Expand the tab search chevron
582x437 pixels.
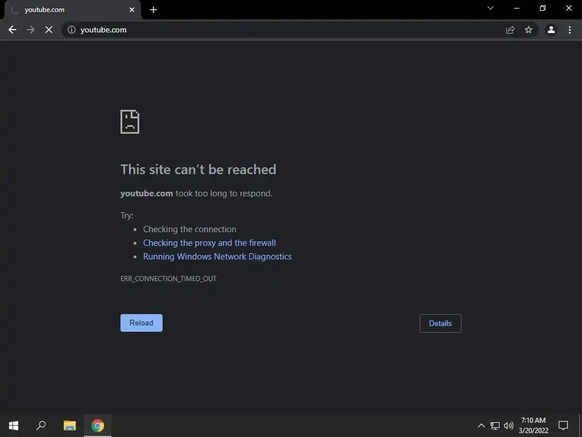pyautogui.click(x=490, y=8)
